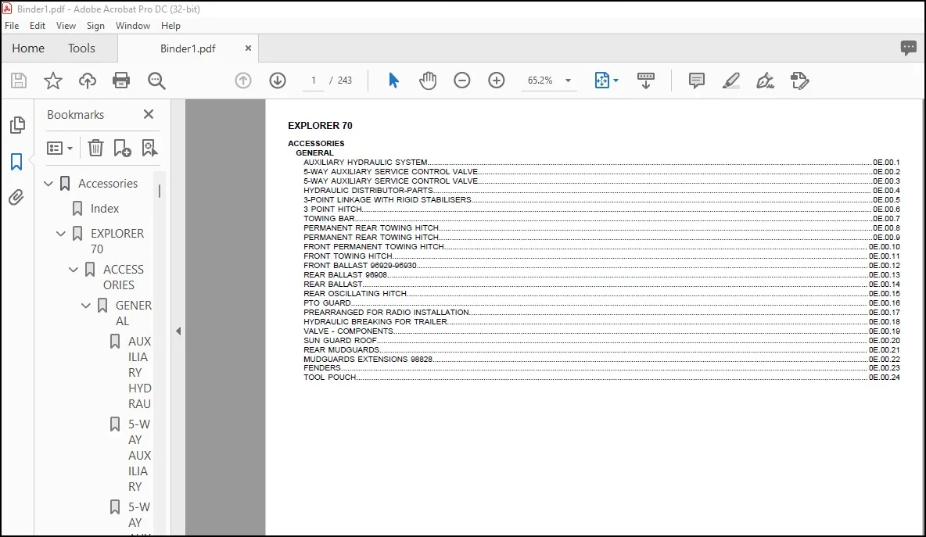This screenshot has width=926, height=537.
Task: Open the fit page options tool
Action: [601, 81]
